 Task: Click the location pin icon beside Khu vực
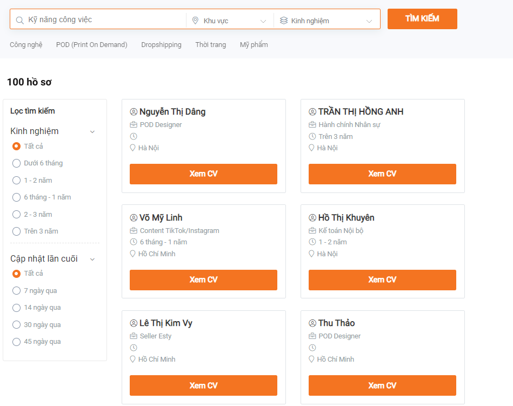click(196, 21)
